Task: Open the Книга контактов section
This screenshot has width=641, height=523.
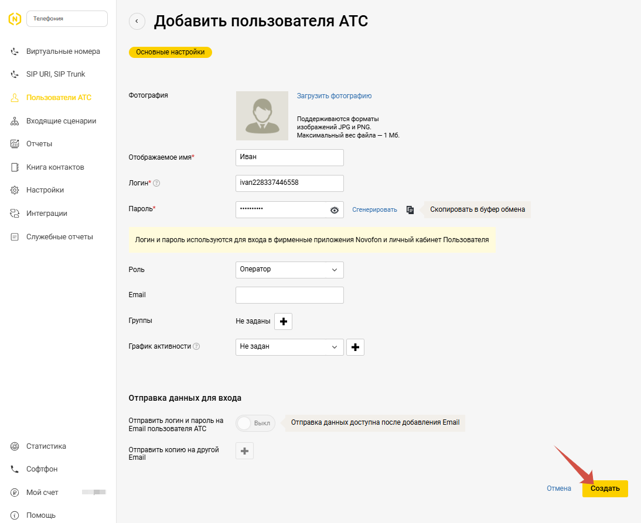Action: [x=56, y=167]
